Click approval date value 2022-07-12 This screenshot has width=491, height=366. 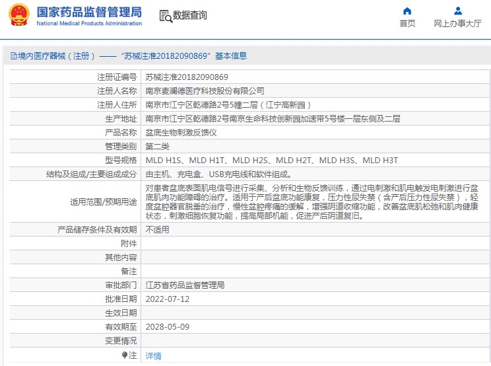pyautogui.click(x=168, y=299)
